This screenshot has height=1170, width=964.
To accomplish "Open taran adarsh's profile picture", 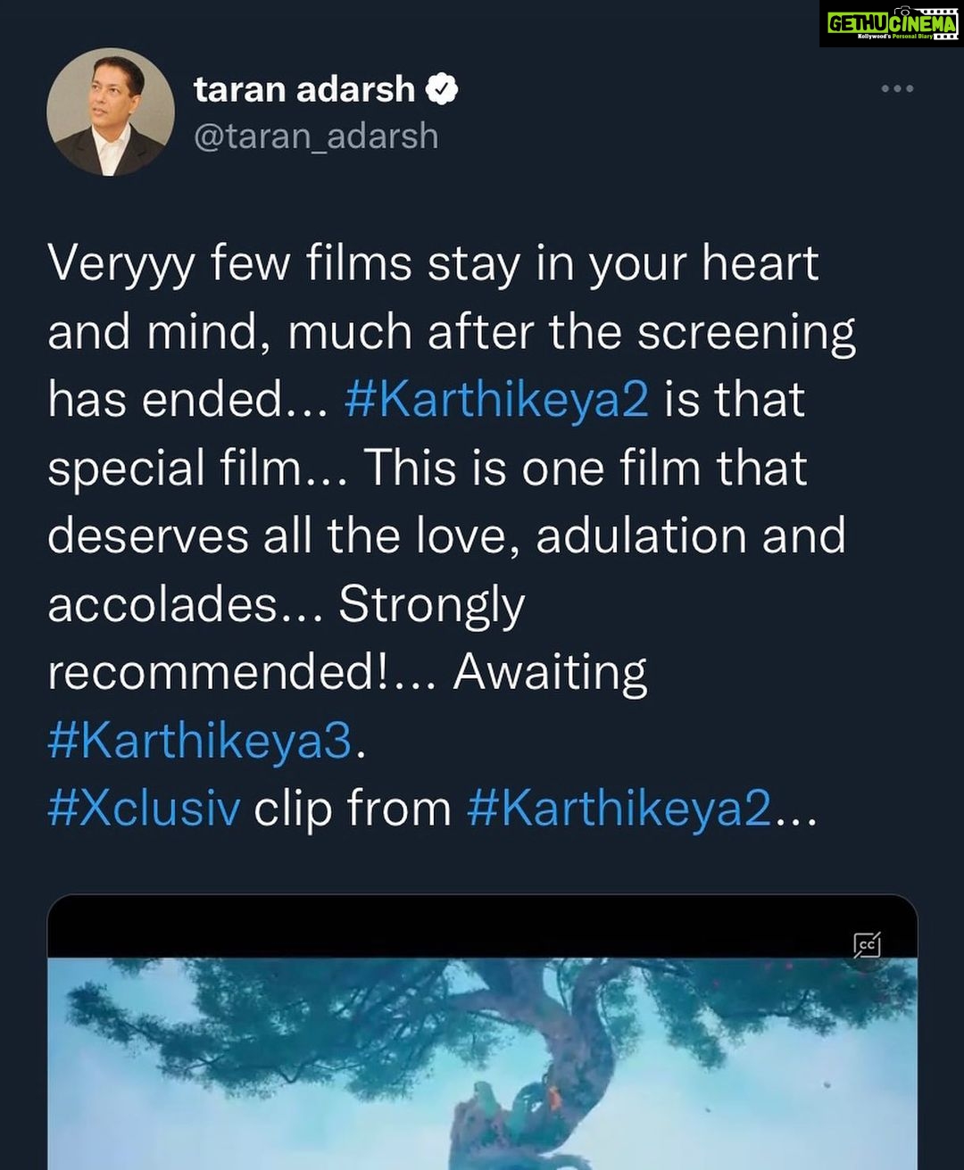I will point(111,112).
